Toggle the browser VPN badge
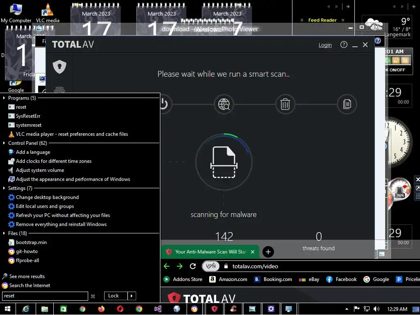Viewport: 420px width, 315px height. click(211, 266)
